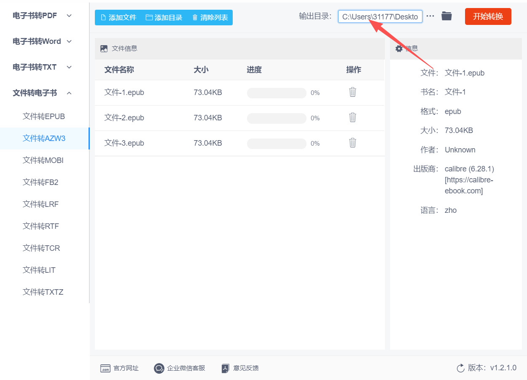Contact 企业微信客服 support
Image resolution: width=527 pixels, height=380 pixels.
pos(180,368)
